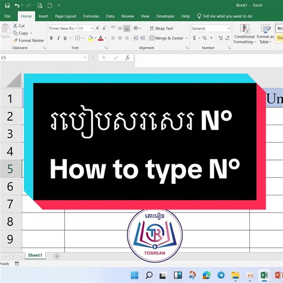Apply cell borders
Viewport: 283px width, 283px height.
pyautogui.click(x=78, y=38)
